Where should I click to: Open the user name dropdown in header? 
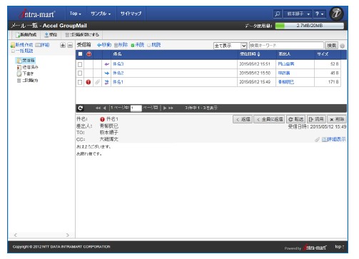coord(298,14)
